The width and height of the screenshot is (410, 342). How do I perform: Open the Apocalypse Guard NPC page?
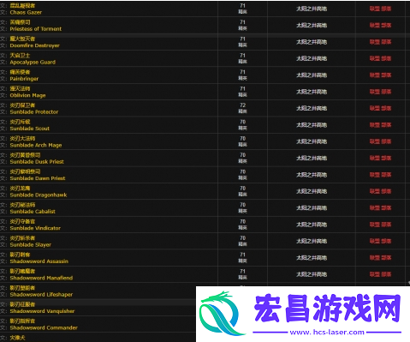pos(33,62)
